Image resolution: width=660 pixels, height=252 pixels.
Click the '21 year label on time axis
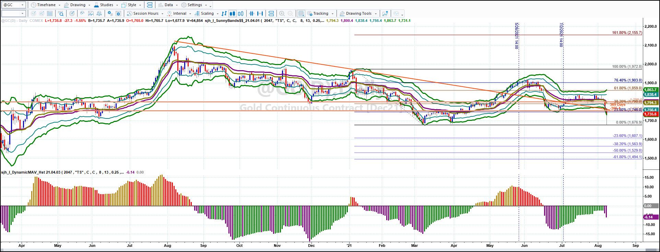(349, 245)
